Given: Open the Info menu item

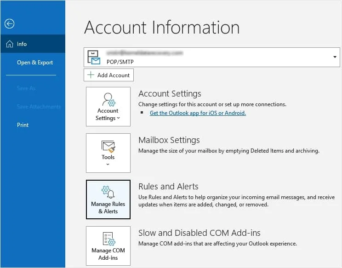Looking at the screenshot, I should click(33, 44).
